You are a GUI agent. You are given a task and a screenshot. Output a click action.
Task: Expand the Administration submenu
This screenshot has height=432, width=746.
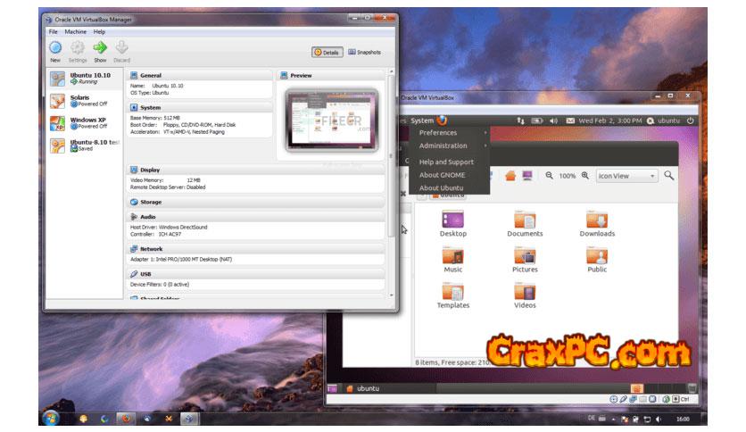(x=449, y=146)
